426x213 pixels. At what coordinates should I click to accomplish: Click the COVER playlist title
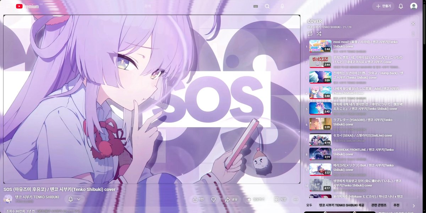[x=315, y=21]
